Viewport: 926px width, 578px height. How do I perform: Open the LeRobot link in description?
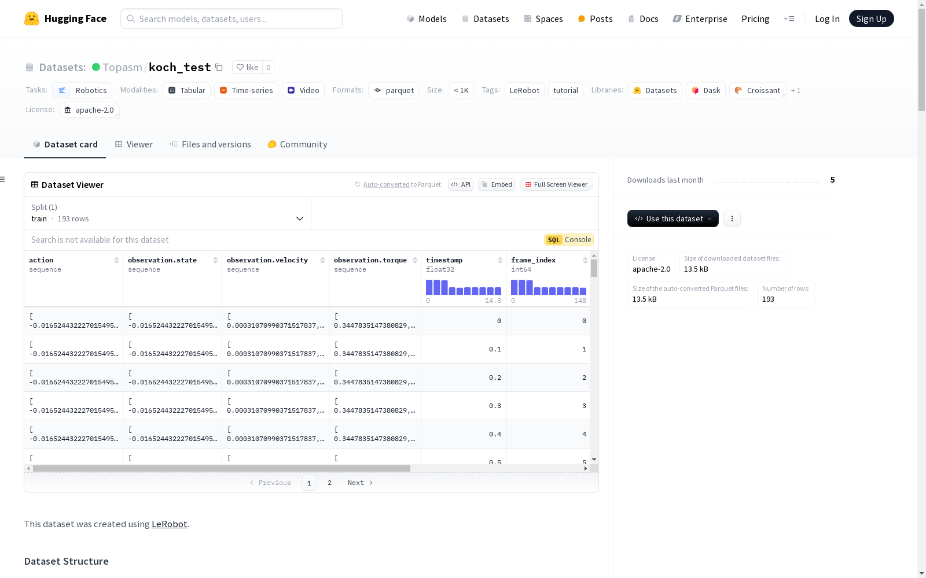click(169, 524)
